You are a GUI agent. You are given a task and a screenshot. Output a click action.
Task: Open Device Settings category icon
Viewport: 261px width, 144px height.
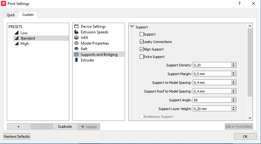coord(76,26)
